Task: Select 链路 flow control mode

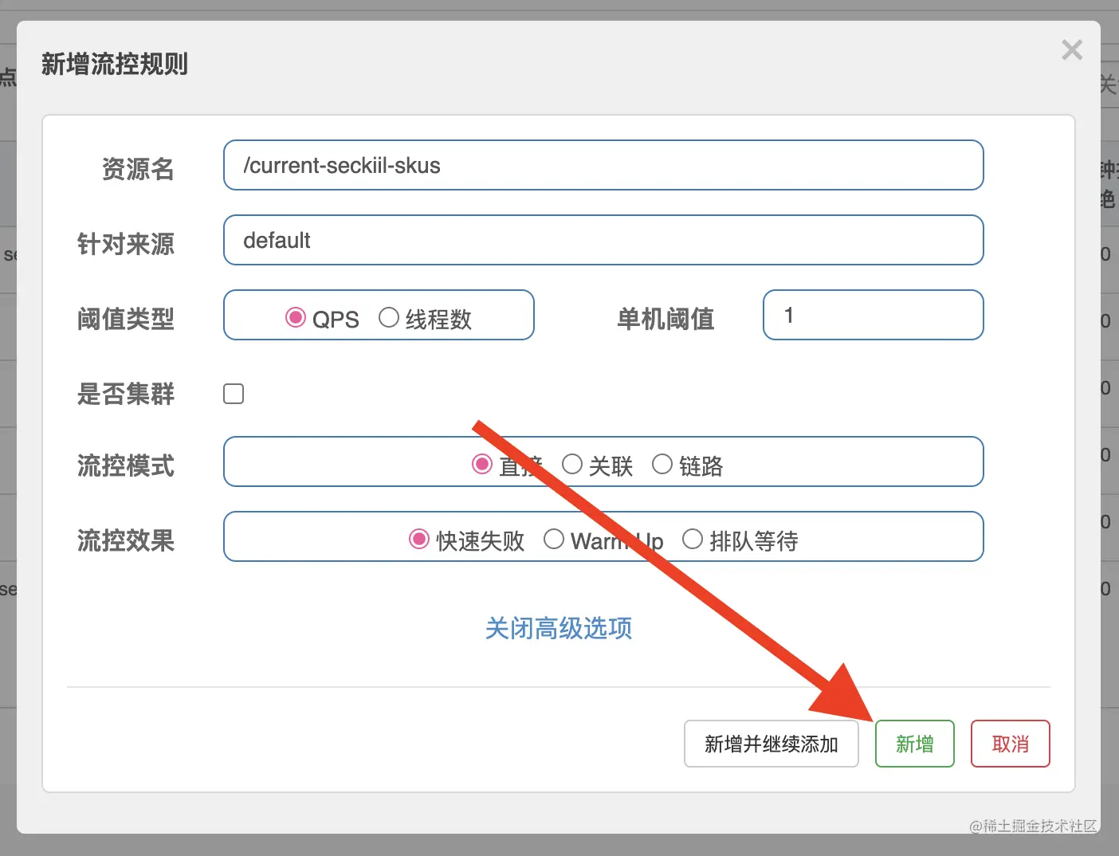Action: 662,464
